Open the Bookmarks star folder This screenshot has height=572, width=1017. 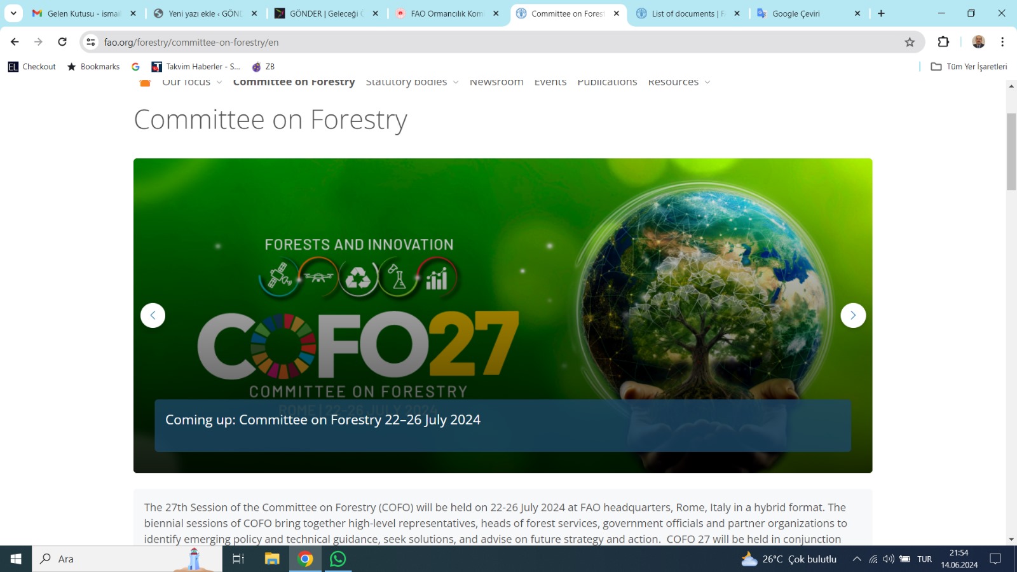pyautogui.click(x=93, y=67)
